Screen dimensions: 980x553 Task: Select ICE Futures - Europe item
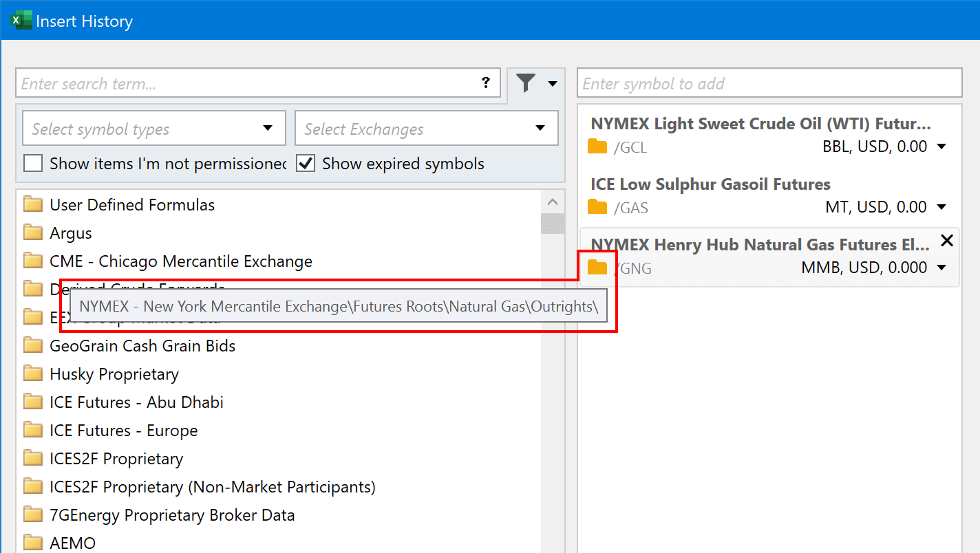coord(124,431)
